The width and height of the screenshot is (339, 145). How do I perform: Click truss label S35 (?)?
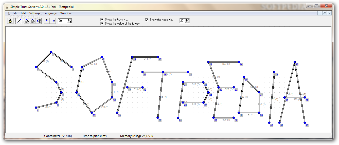pos(297,99)
